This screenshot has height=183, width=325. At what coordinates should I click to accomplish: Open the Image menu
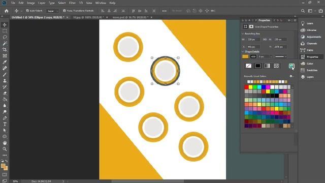point(30,3)
